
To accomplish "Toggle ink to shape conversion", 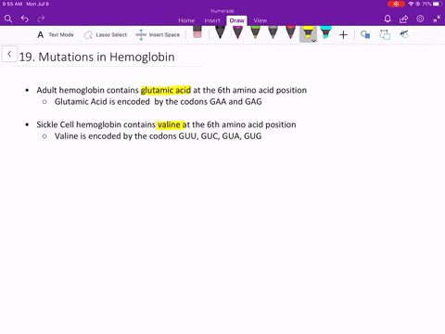I will click(x=385, y=34).
